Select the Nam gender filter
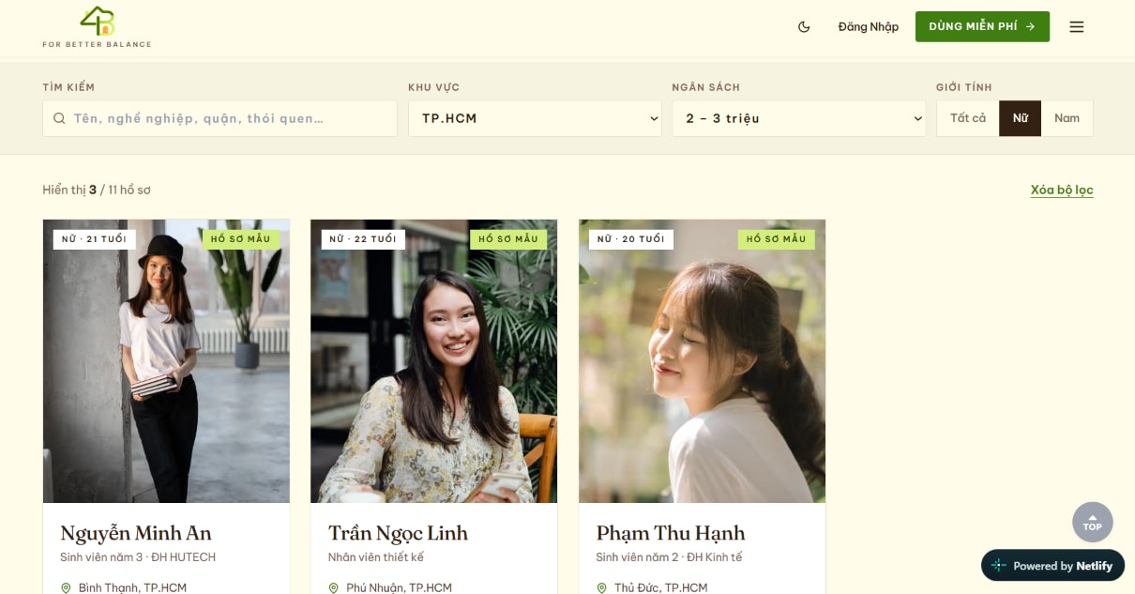Image resolution: width=1135 pixels, height=594 pixels. click(1067, 118)
